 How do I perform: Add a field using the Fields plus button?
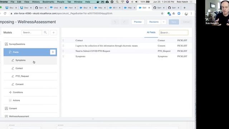pyautogui.click(x=53, y=52)
